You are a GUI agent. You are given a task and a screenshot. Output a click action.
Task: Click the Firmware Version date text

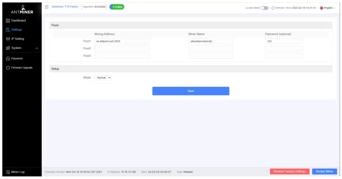84,172
